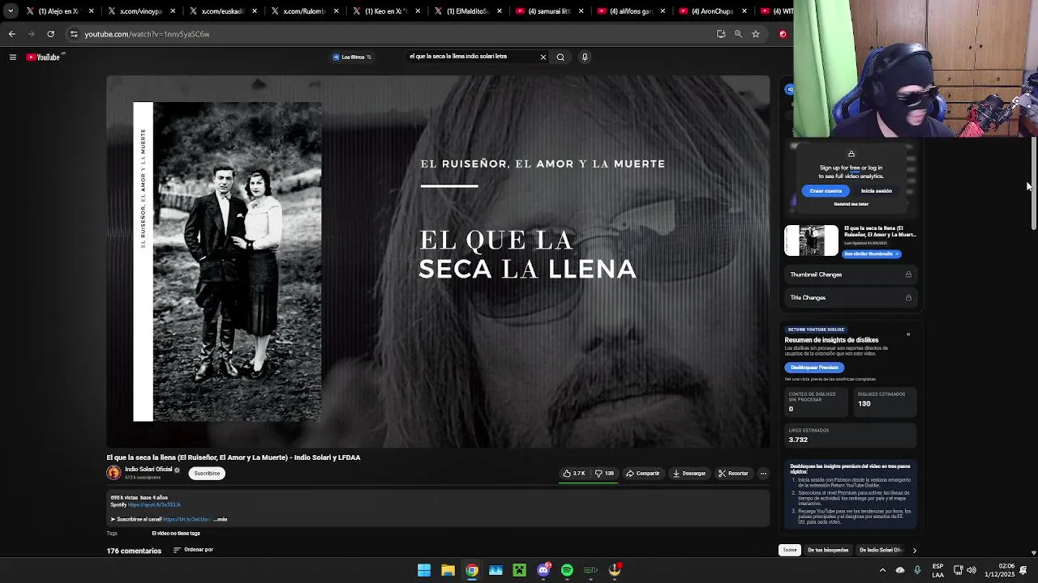Open the Ordenar por comments sort
Image resolution: width=1038 pixels, height=583 pixels.
tap(193, 550)
